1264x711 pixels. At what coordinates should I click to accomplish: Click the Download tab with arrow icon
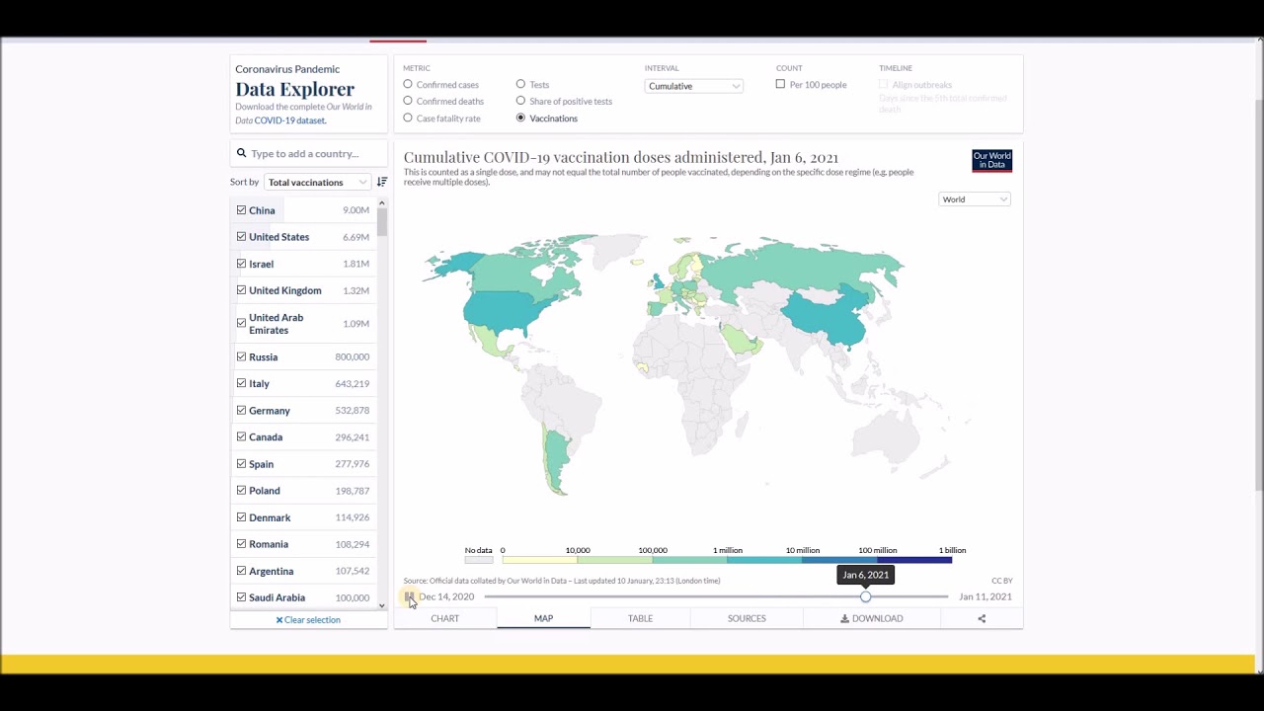click(x=871, y=618)
